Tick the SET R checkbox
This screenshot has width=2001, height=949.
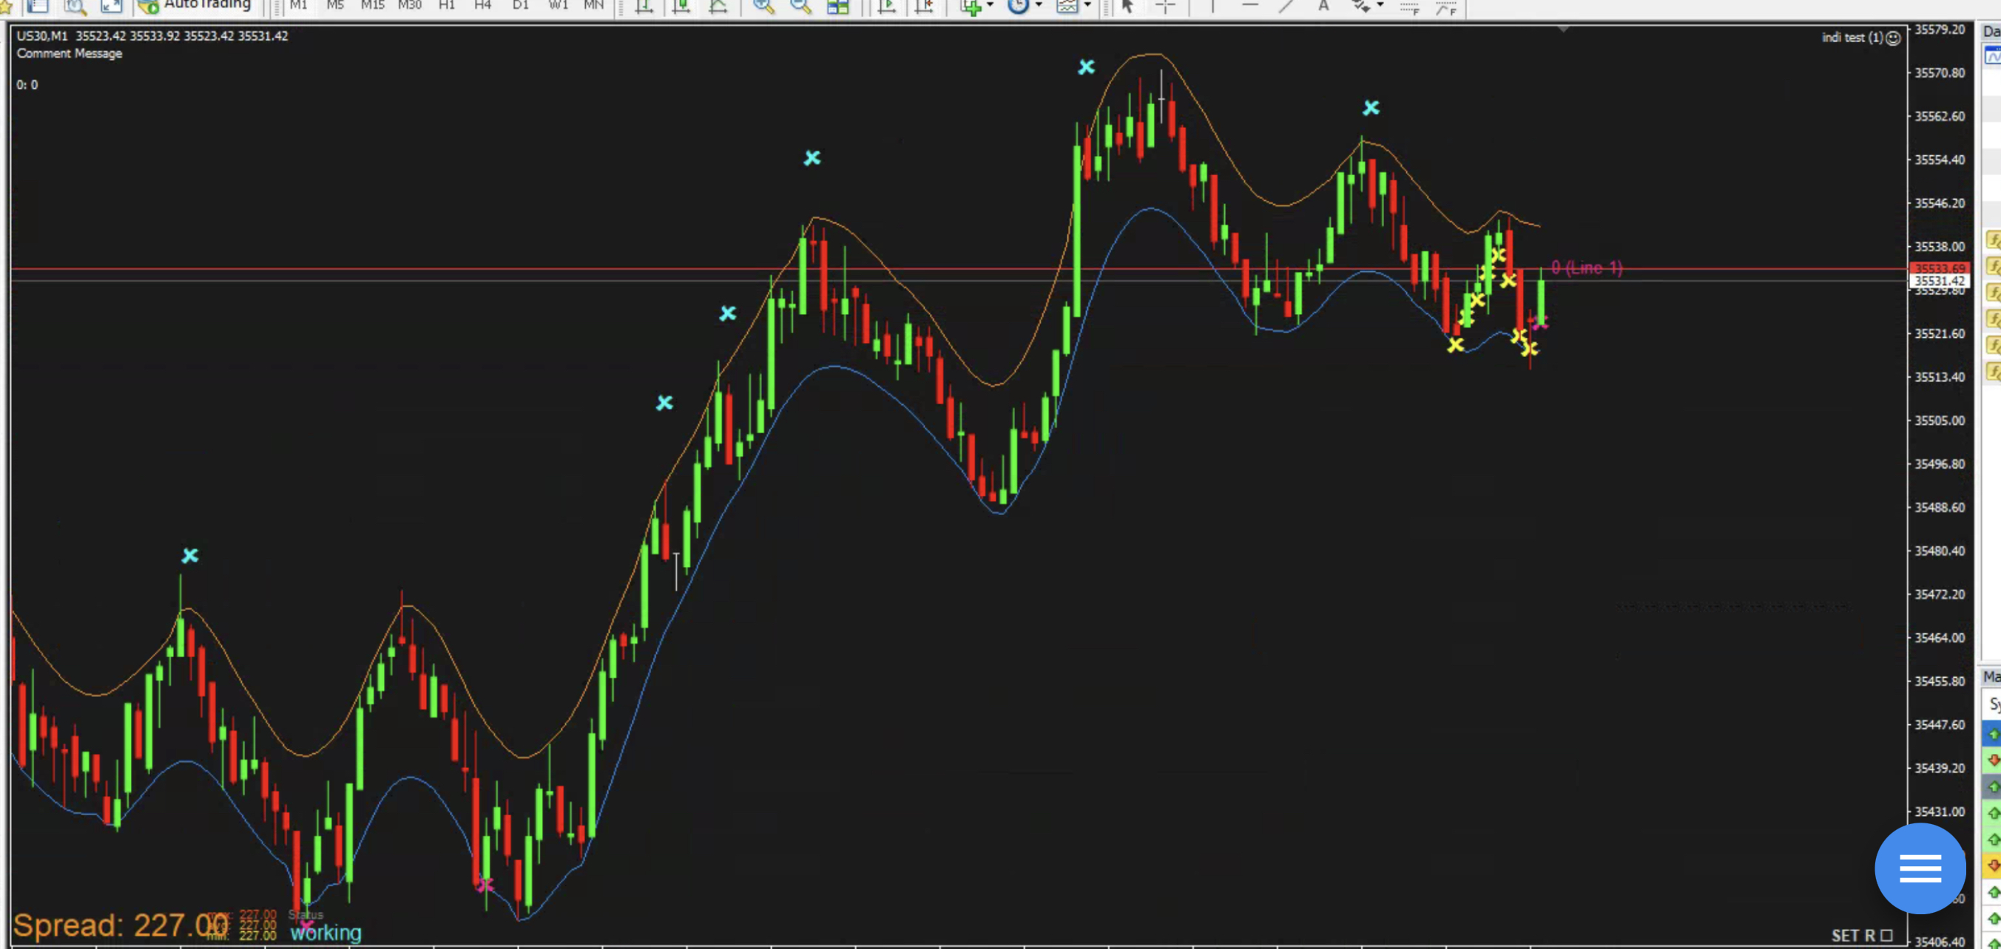click(x=1887, y=935)
